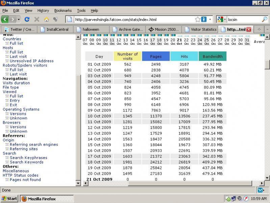This screenshot has height=203, width=270.
Task: Open the Referring search engines link
Action: coord(34,144)
